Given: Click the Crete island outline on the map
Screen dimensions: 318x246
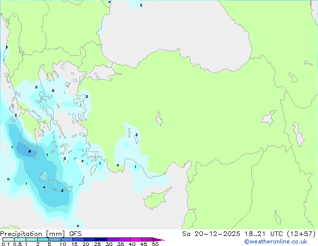Looking at the screenshot, I should pos(56,184).
